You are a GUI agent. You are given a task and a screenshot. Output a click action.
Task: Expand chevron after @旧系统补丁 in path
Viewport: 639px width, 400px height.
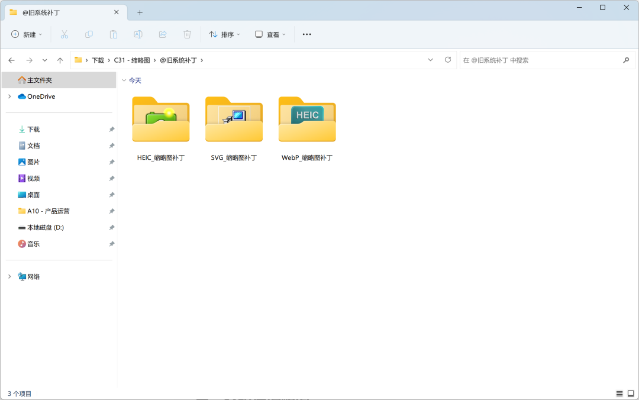point(202,60)
